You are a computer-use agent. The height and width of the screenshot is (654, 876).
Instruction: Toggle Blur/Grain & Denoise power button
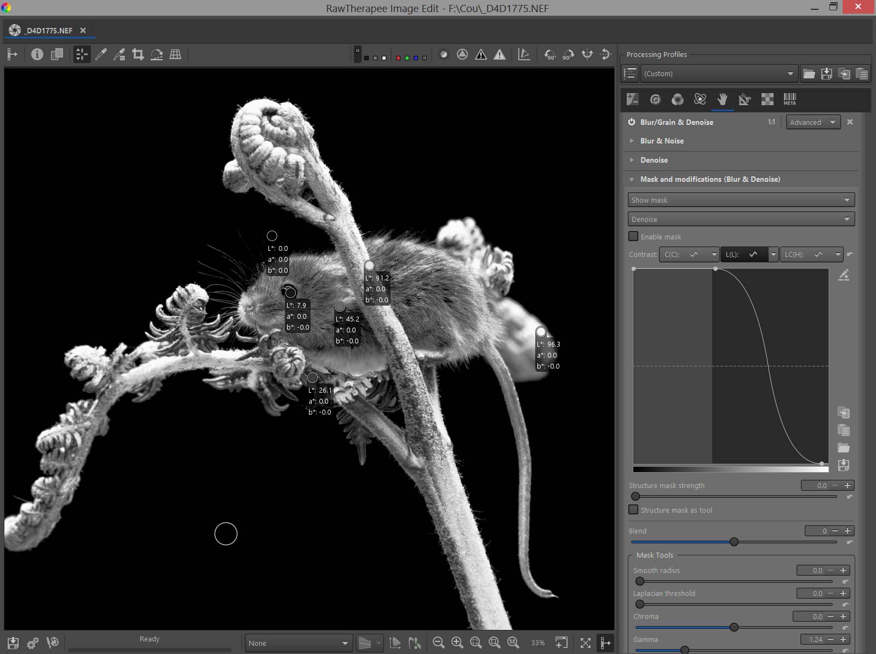(632, 122)
